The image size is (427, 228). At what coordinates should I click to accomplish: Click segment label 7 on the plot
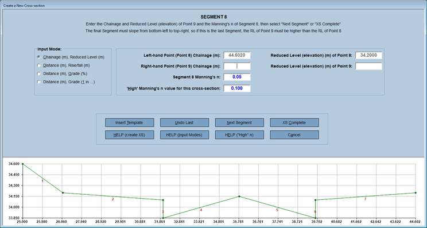365,199
